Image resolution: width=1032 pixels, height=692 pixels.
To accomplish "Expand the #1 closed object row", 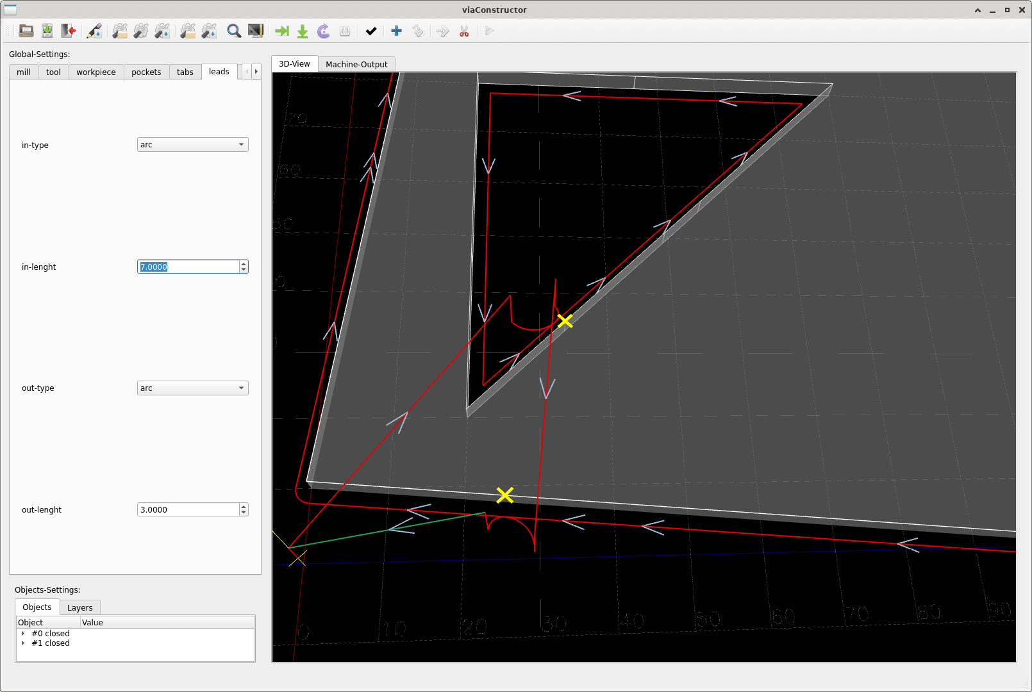I will (23, 643).
